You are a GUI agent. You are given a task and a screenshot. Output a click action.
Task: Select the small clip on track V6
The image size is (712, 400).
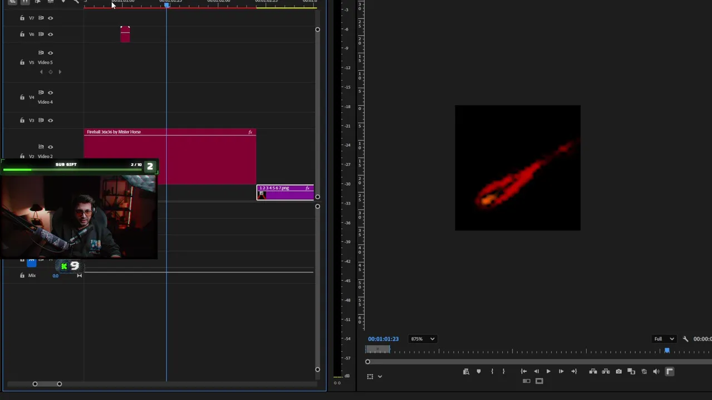tap(125, 34)
